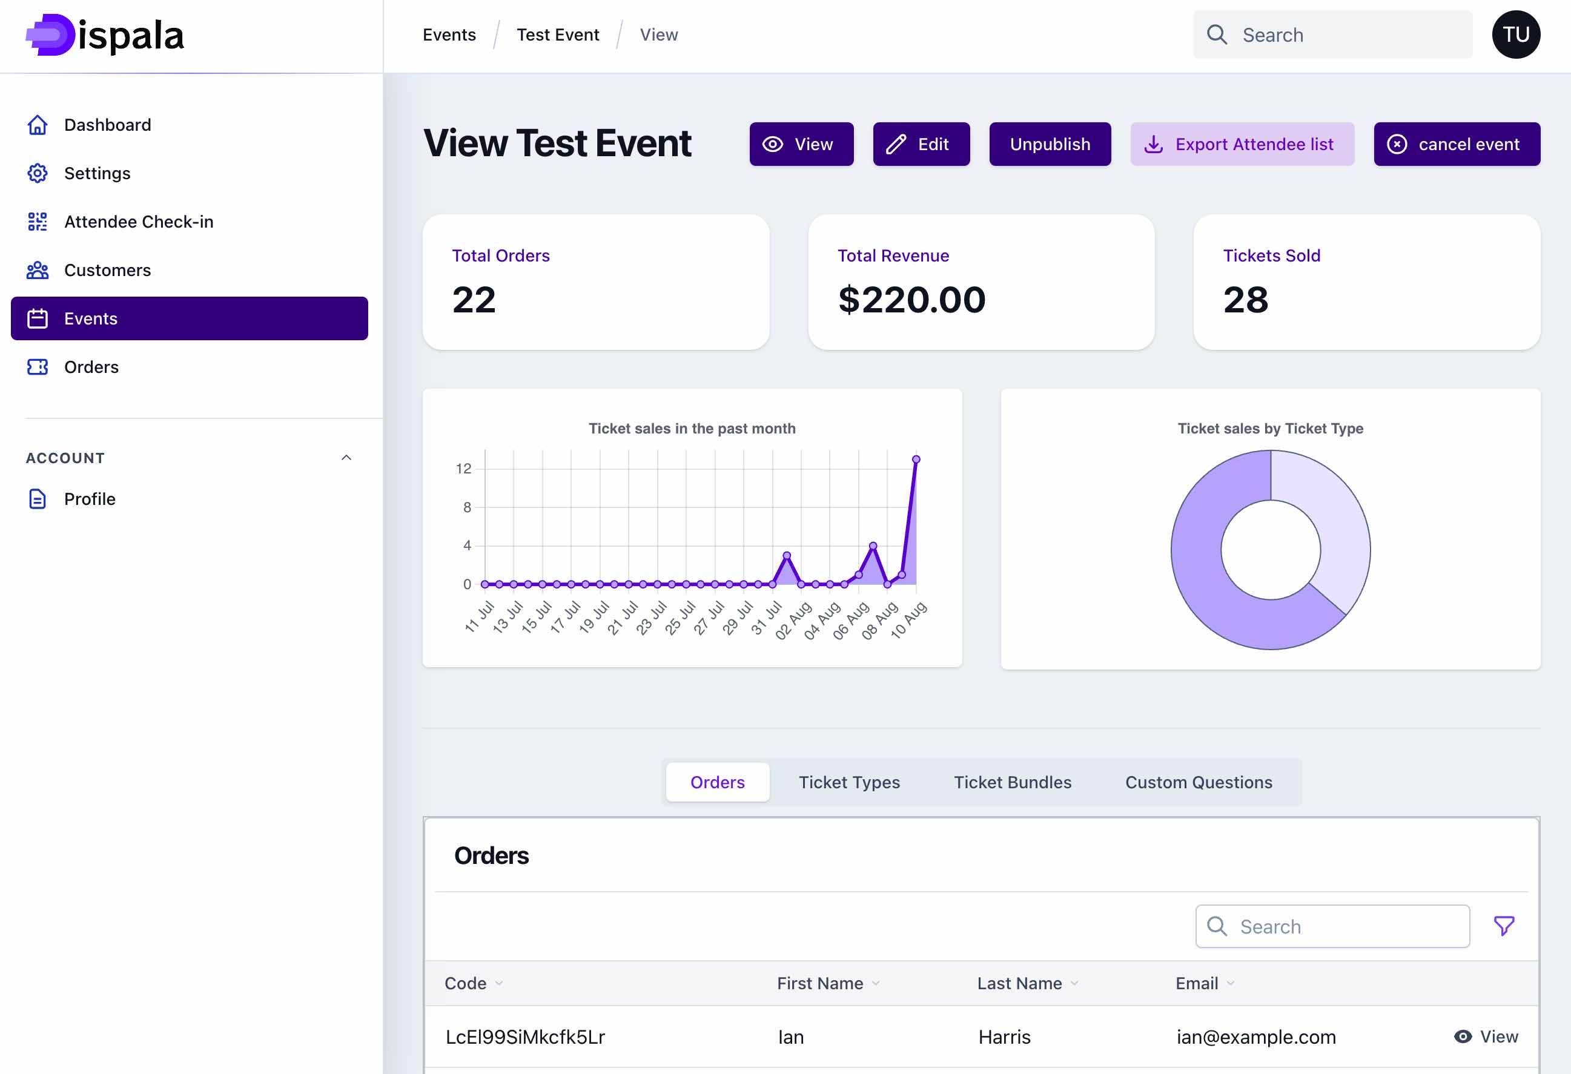Open Dashboard from the sidebar
The width and height of the screenshot is (1571, 1074).
click(x=190, y=125)
